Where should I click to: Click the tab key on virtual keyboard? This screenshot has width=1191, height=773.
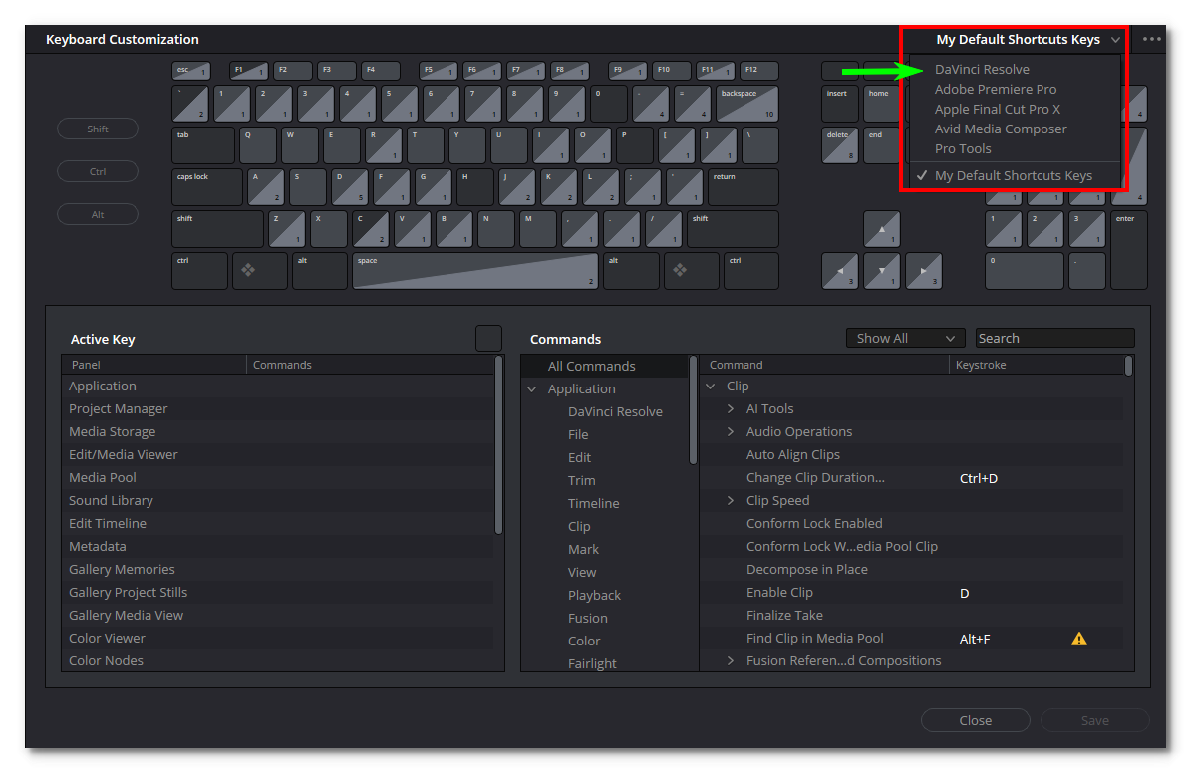202,145
